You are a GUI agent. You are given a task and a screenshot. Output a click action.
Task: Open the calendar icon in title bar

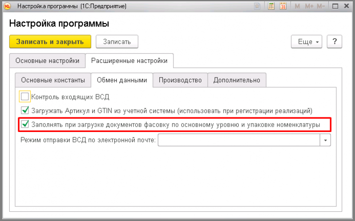pyautogui.click(x=283, y=6)
